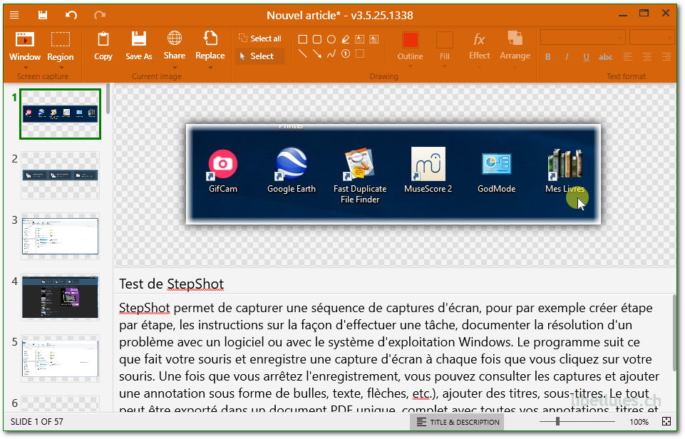Click the description text vertical scrollbar
The image size is (685, 439).
tap(674, 332)
